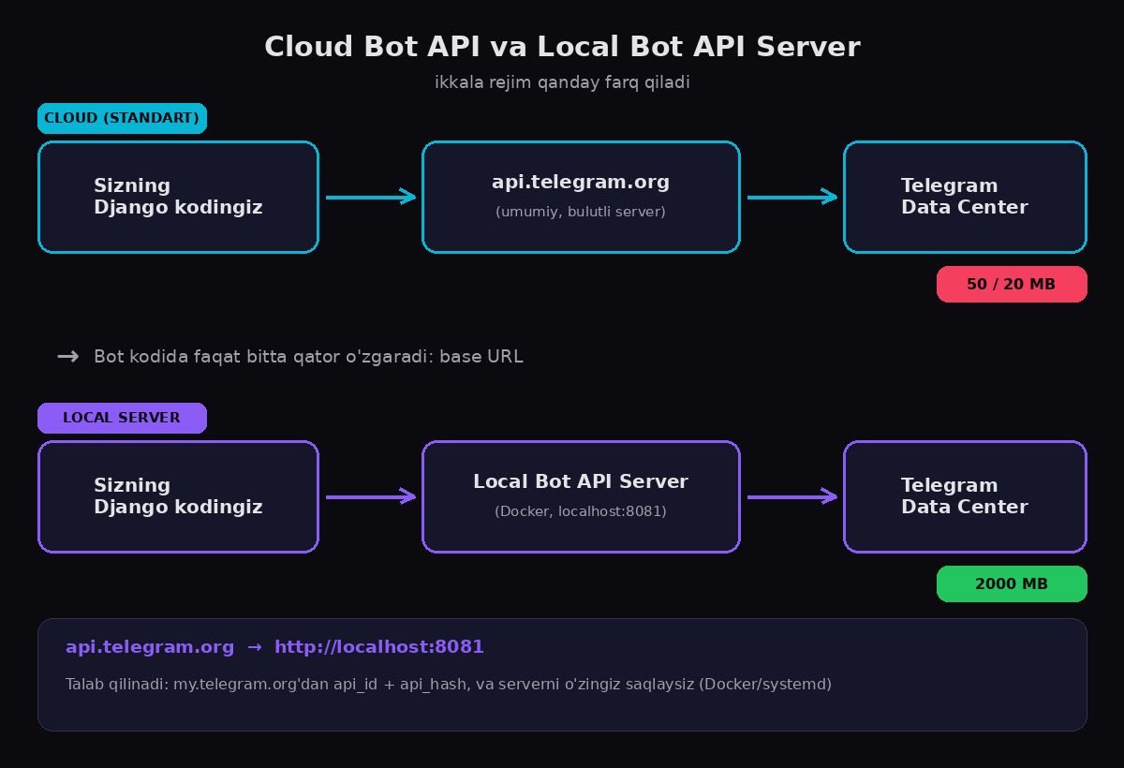Click the CLOUD (STANDART) badge
1124x768 pixels.
(122, 118)
